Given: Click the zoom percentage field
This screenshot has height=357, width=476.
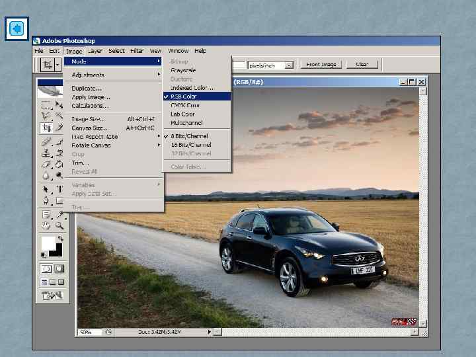Looking at the screenshot, I should coord(89,332).
